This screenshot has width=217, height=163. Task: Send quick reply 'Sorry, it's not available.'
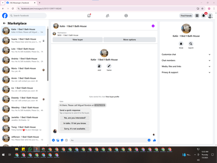click(x=75, y=129)
